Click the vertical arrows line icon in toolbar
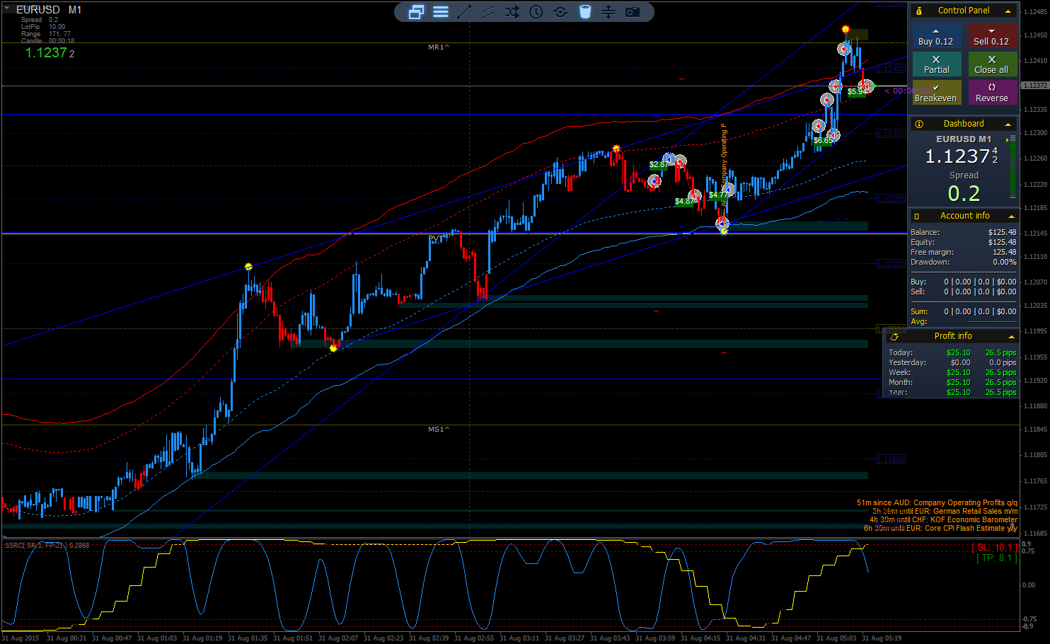1050x644 pixels. (608, 12)
